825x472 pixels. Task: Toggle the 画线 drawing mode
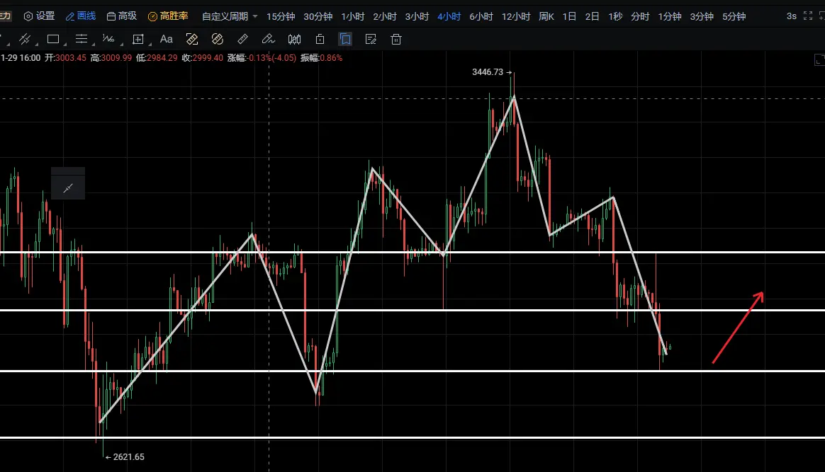(81, 16)
